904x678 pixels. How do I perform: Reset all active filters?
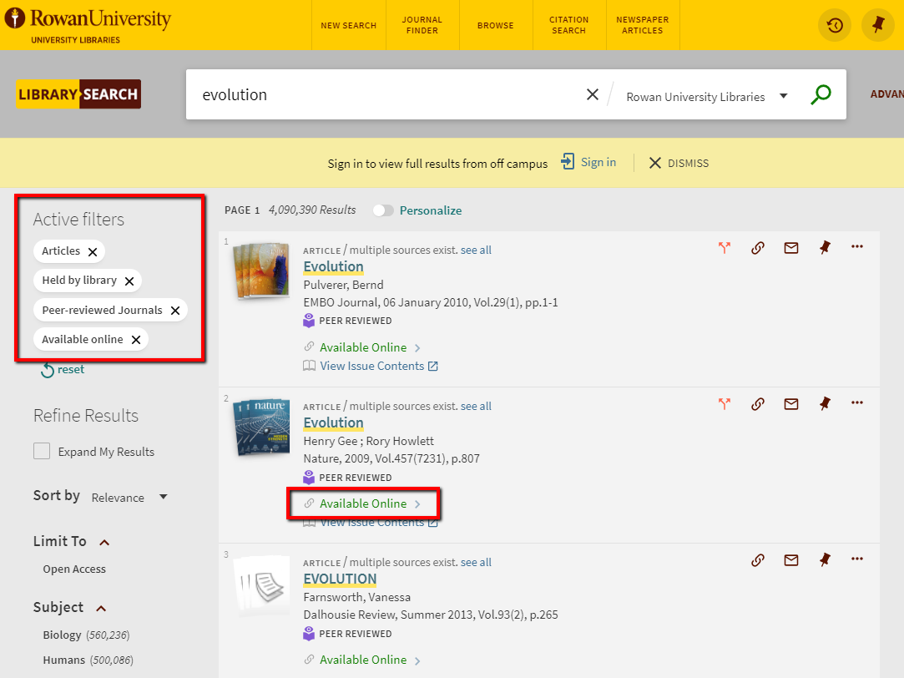coord(63,370)
